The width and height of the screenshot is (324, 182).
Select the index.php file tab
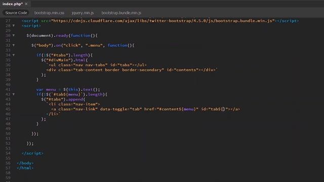(x=12, y=4)
